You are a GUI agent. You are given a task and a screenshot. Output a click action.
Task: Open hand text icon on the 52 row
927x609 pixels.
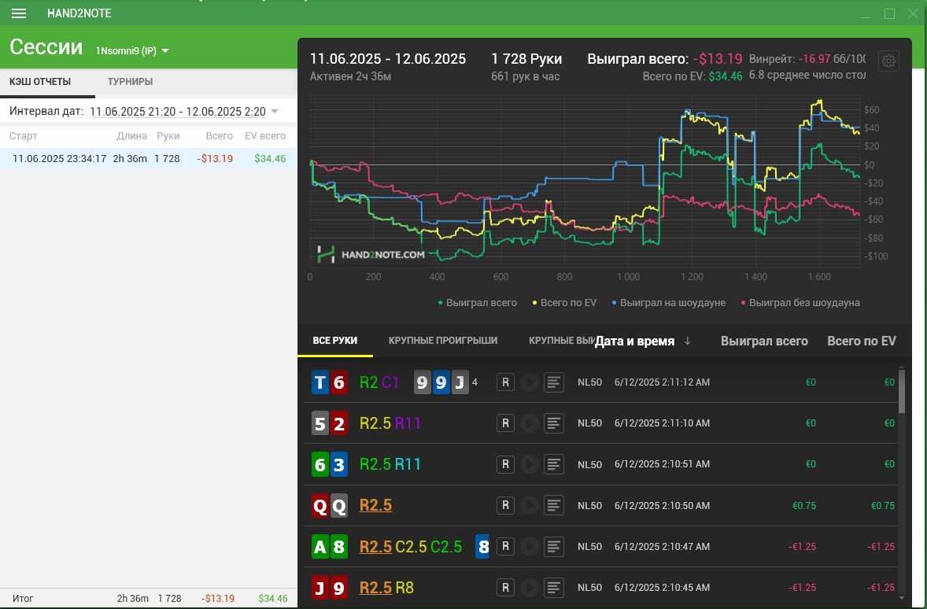tap(553, 423)
